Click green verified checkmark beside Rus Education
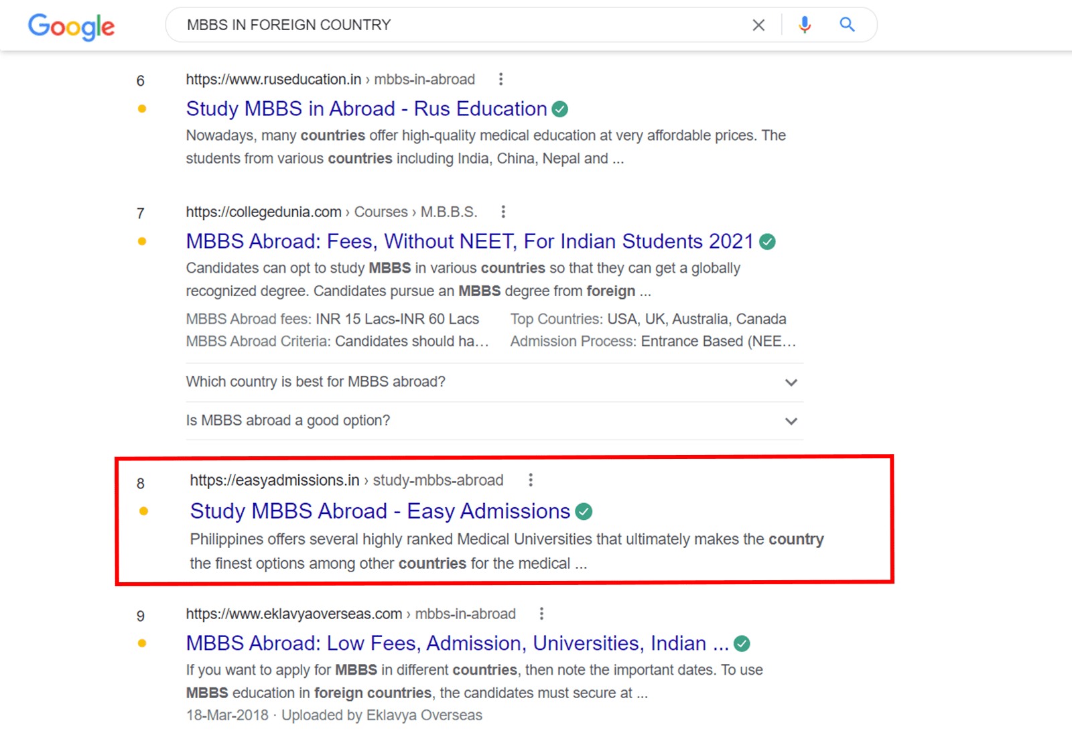The image size is (1072, 737). click(x=560, y=109)
